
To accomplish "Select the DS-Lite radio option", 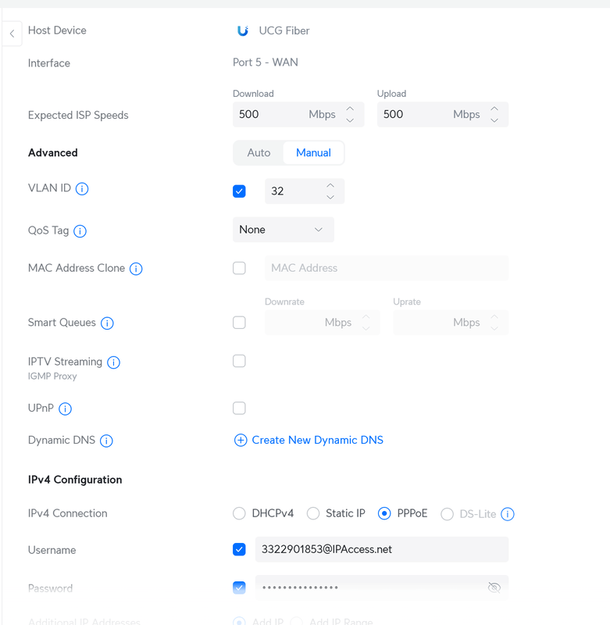I will (447, 514).
